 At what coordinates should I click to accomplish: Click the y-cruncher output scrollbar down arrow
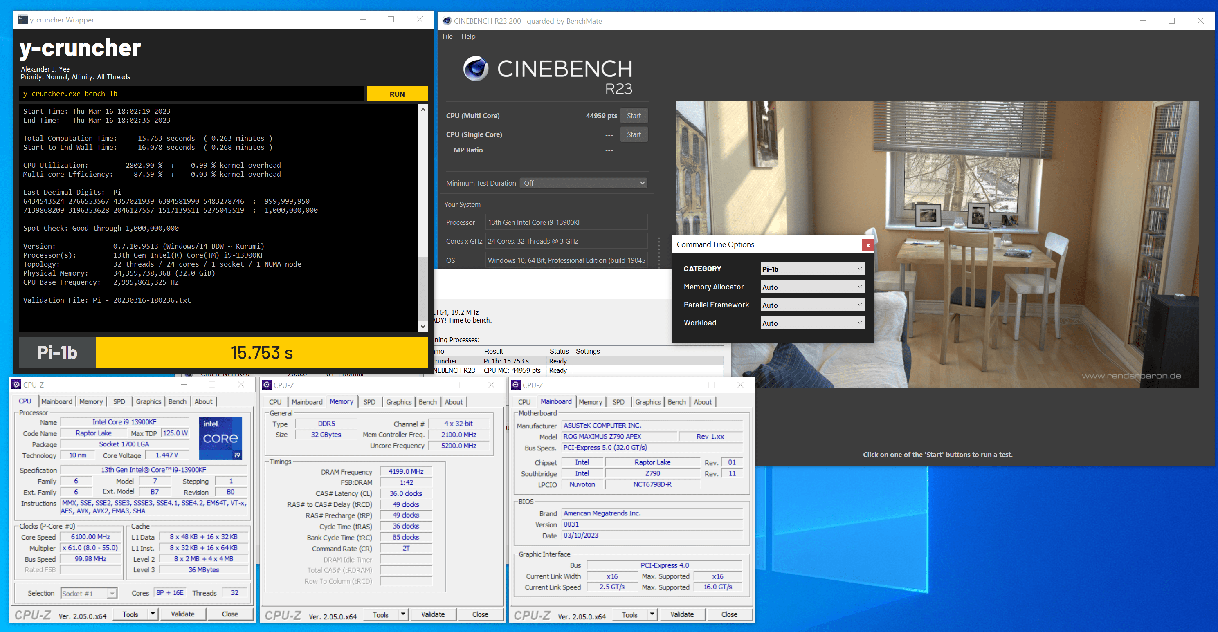click(423, 326)
